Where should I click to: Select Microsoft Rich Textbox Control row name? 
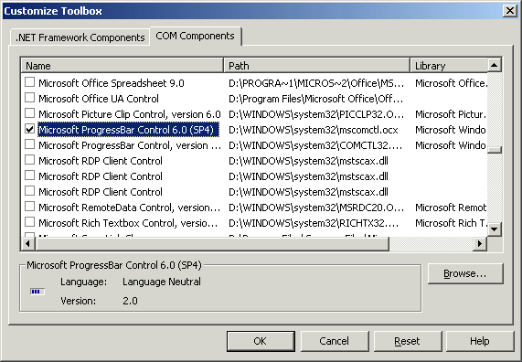point(128,223)
